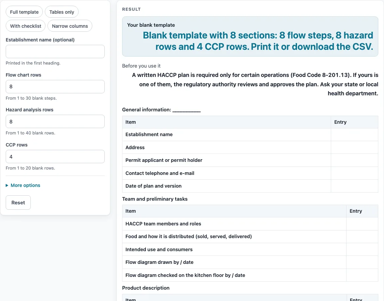Click the CCP rows number field
This screenshot has height=301, width=384.
(55, 157)
